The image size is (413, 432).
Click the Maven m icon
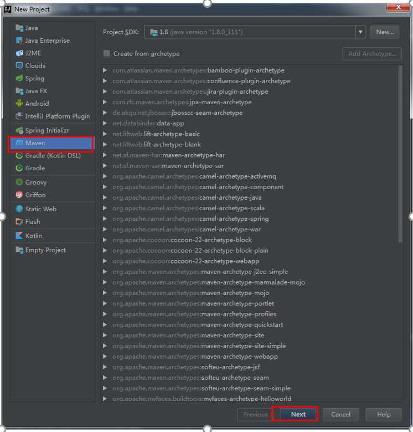19,143
